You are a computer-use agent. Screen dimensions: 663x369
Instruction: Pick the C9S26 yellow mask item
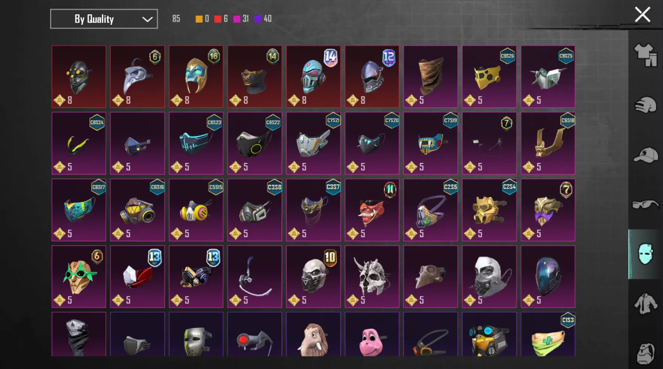click(489, 77)
